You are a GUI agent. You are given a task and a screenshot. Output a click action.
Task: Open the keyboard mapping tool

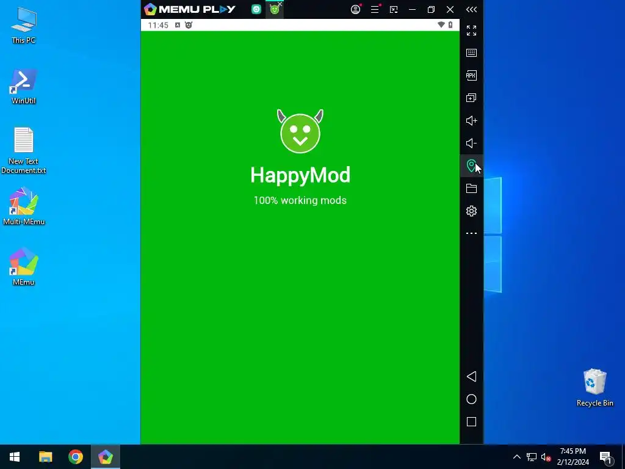(472, 53)
